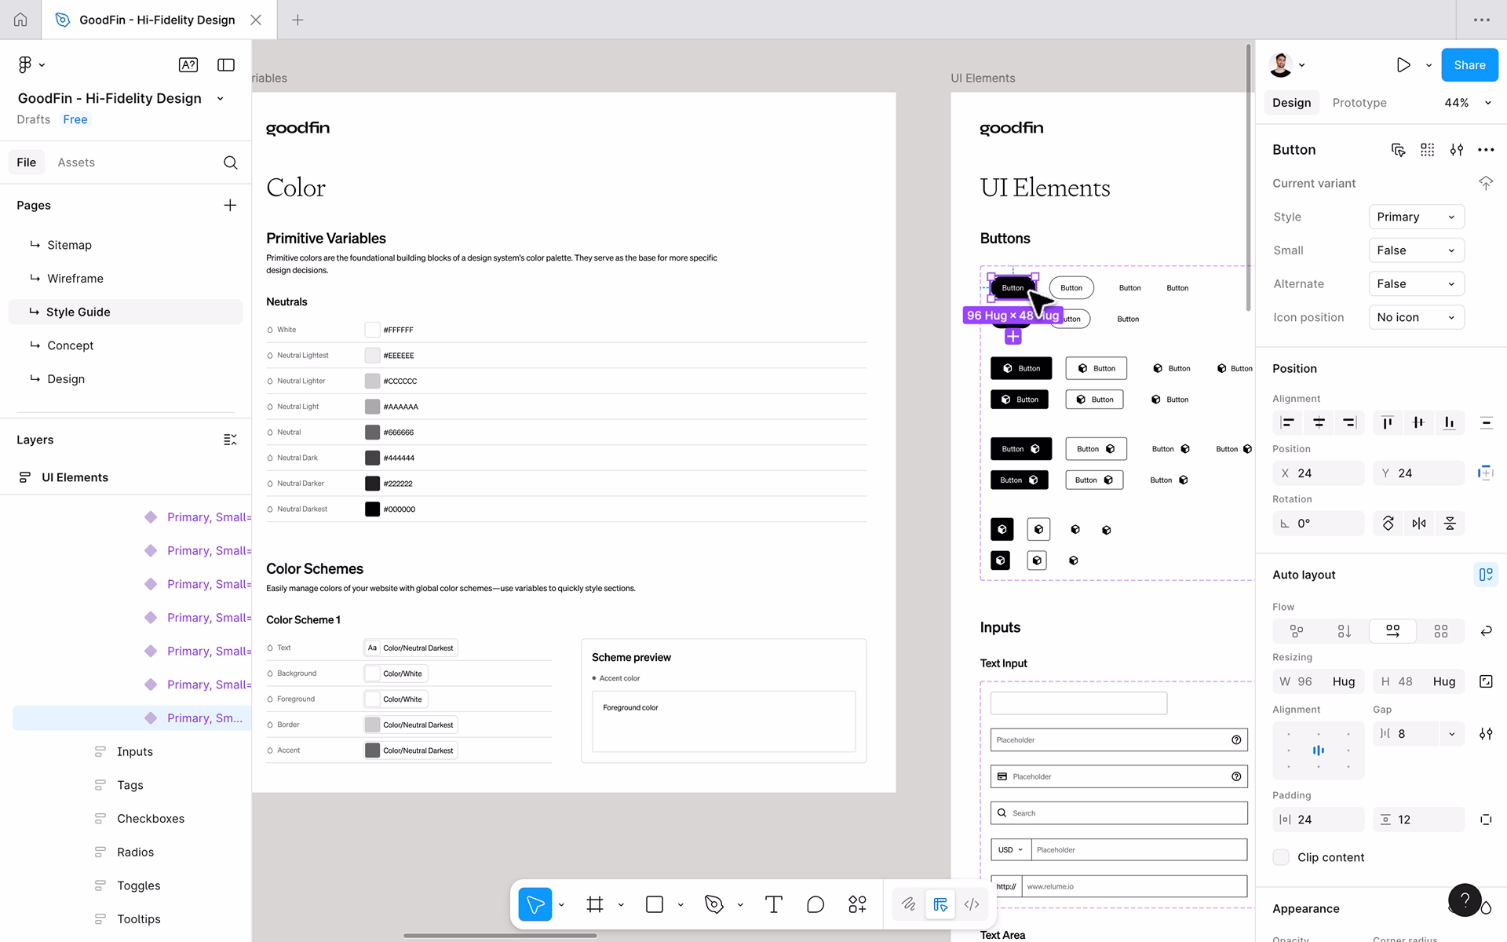
Task: Enable the Clip content checkbox
Action: (x=1281, y=857)
